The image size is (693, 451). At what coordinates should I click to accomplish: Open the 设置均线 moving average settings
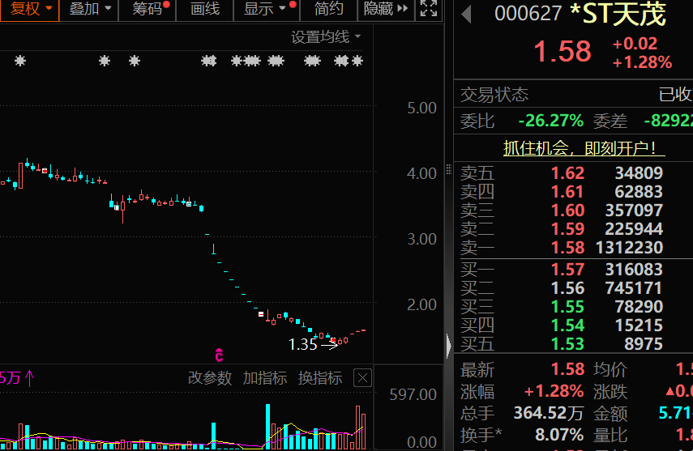pyautogui.click(x=326, y=36)
